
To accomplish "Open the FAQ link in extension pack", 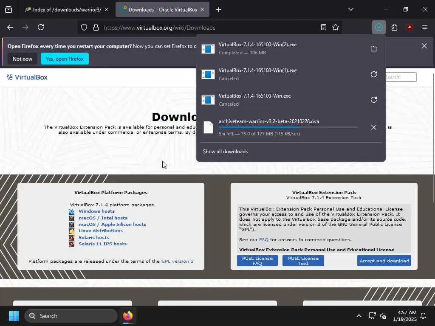I will [263, 239].
